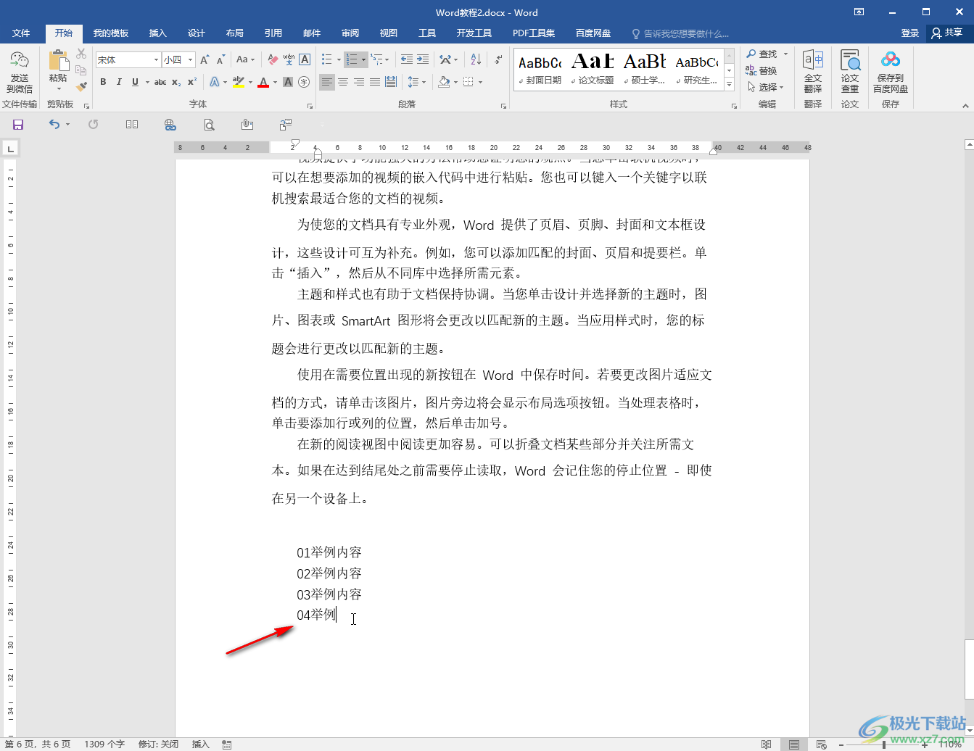Expand the numbering list dropdown arrow

pyautogui.click(x=363, y=59)
